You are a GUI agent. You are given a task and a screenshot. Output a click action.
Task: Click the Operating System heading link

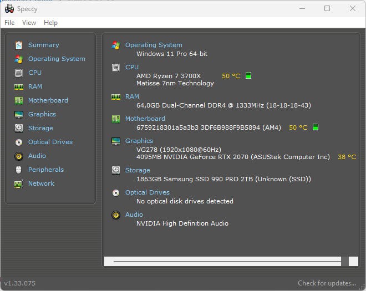tap(154, 45)
